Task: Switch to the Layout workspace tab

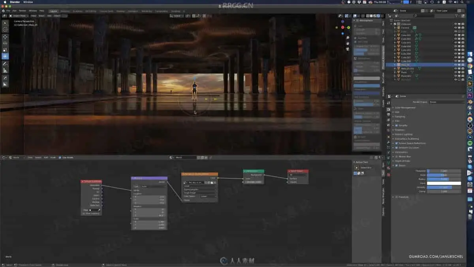Action: tap(53, 11)
